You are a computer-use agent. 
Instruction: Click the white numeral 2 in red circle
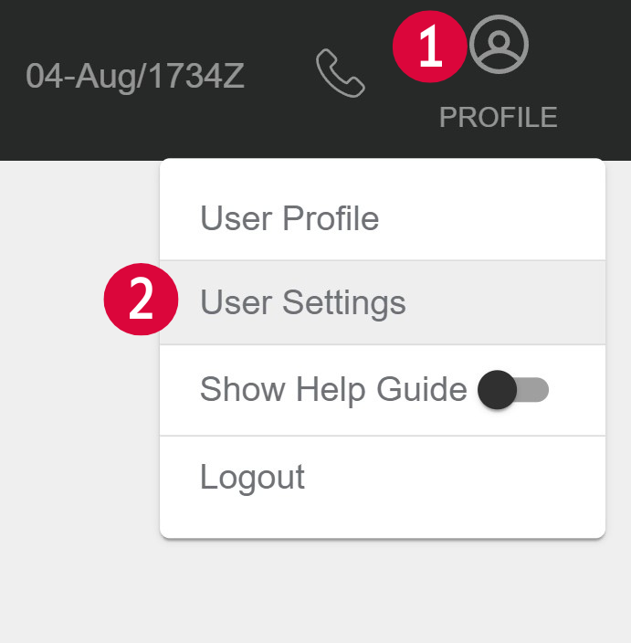(x=141, y=300)
